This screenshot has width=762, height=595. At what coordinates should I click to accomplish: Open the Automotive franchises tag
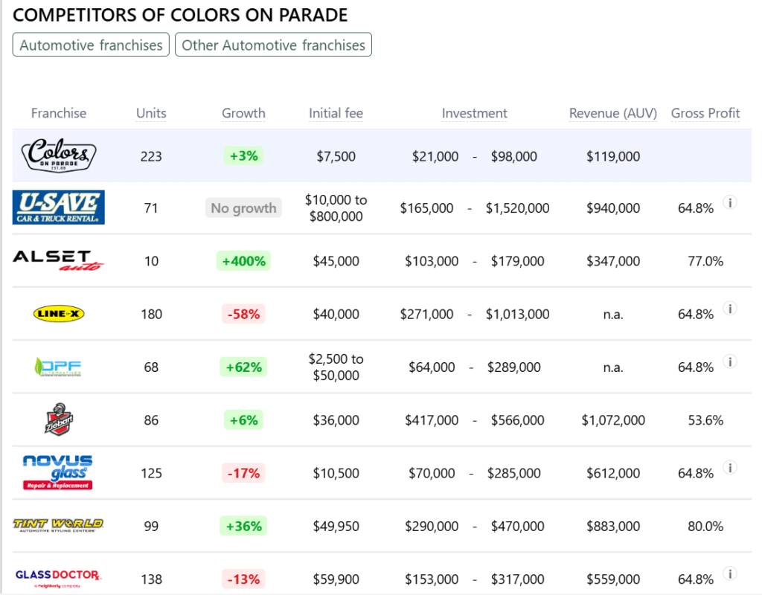click(x=91, y=45)
